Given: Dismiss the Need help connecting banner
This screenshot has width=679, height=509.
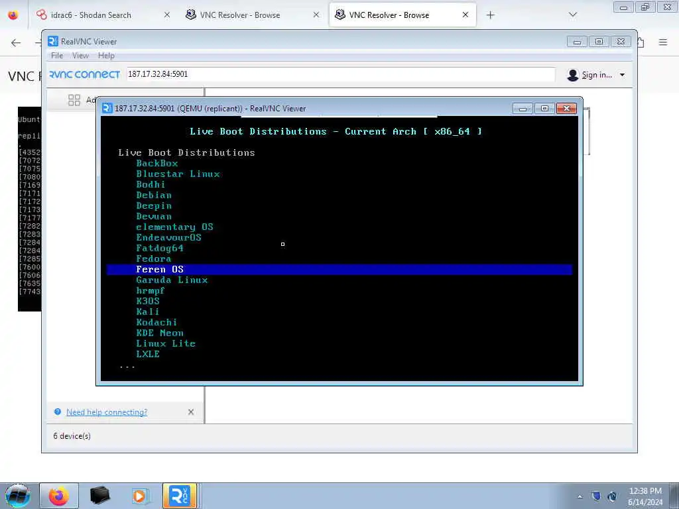Looking at the screenshot, I should click(191, 412).
